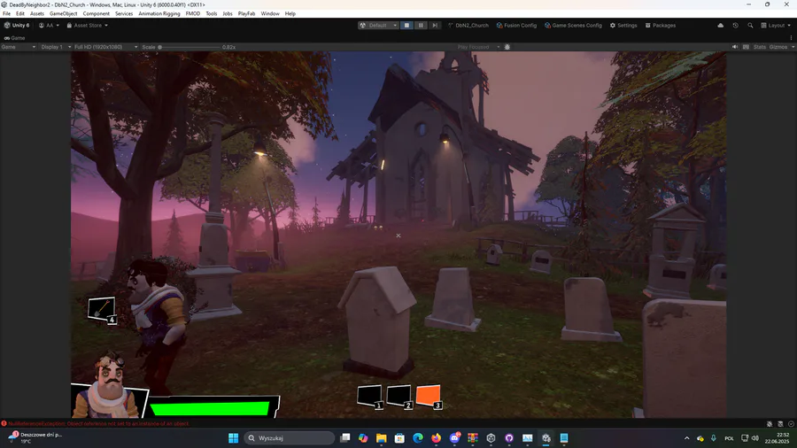Viewport: 797px width, 448px height.
Task: Open Copilot from the taskbar
Action: pyautogui.click(x=363, y=438)
